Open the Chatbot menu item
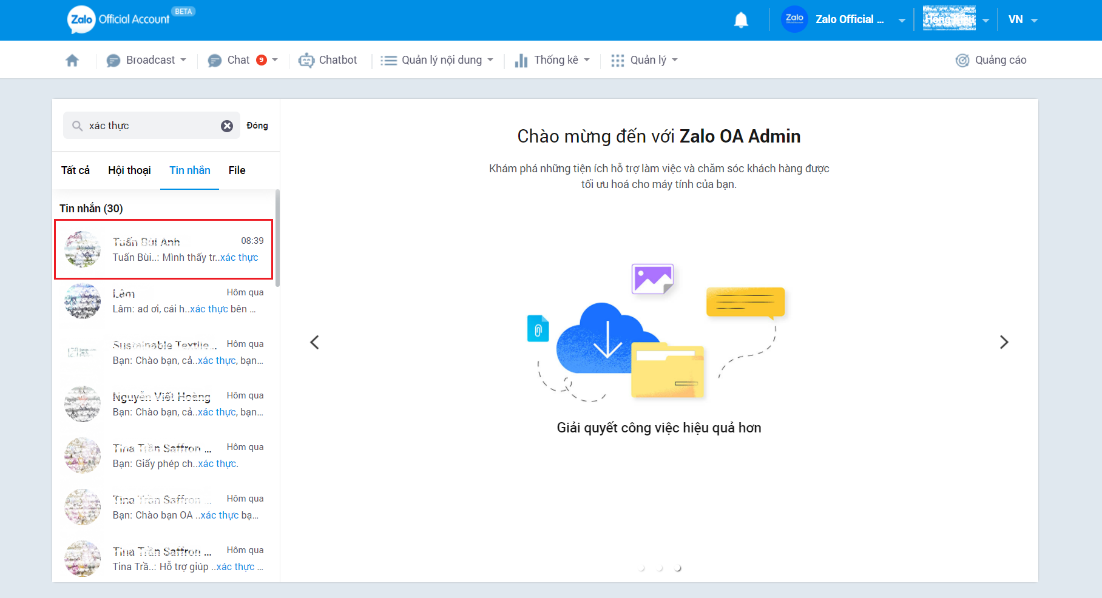 coord(328,60)
